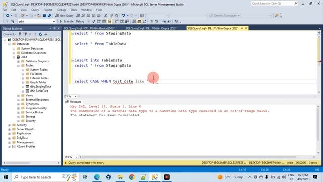
Task: Open File Explorer from the taskbar
Action: [x=120, y=177]
